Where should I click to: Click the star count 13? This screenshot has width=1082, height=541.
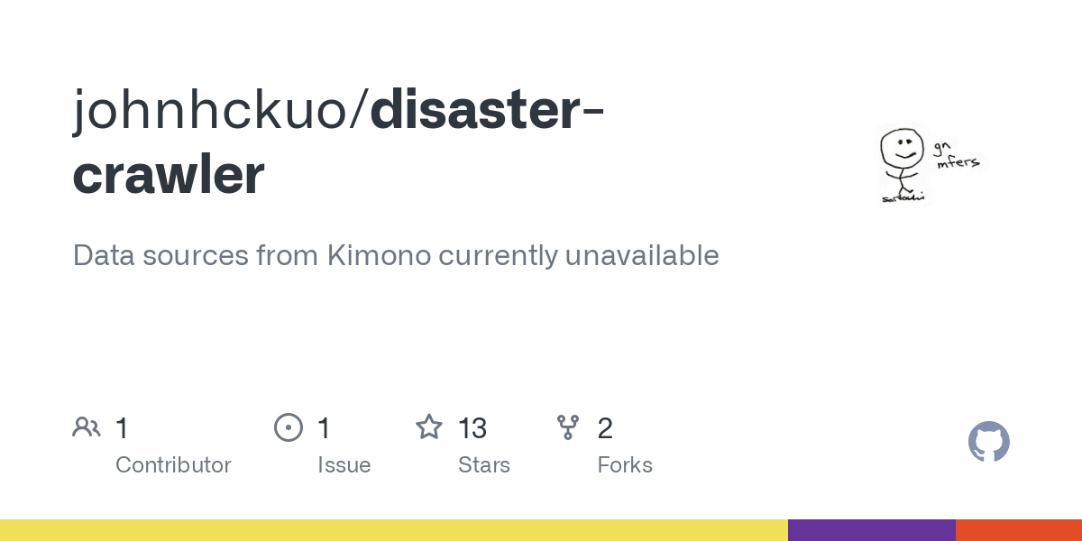tap(472, 428)
